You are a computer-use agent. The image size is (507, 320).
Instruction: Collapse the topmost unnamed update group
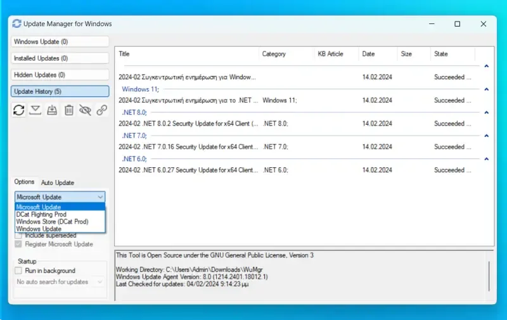[486, 66]
